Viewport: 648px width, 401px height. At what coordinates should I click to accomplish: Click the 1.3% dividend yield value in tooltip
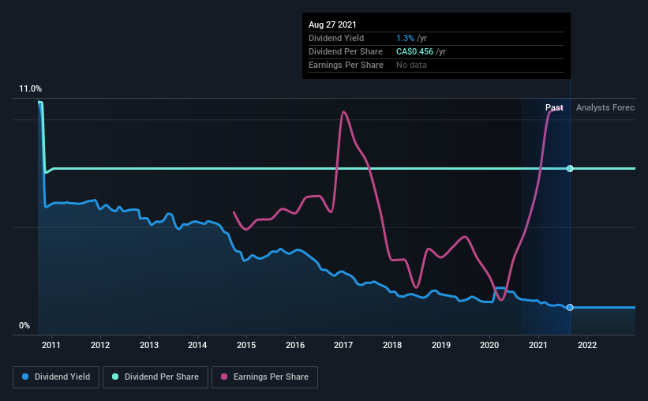pyautogui.click(x=405, y=38)
